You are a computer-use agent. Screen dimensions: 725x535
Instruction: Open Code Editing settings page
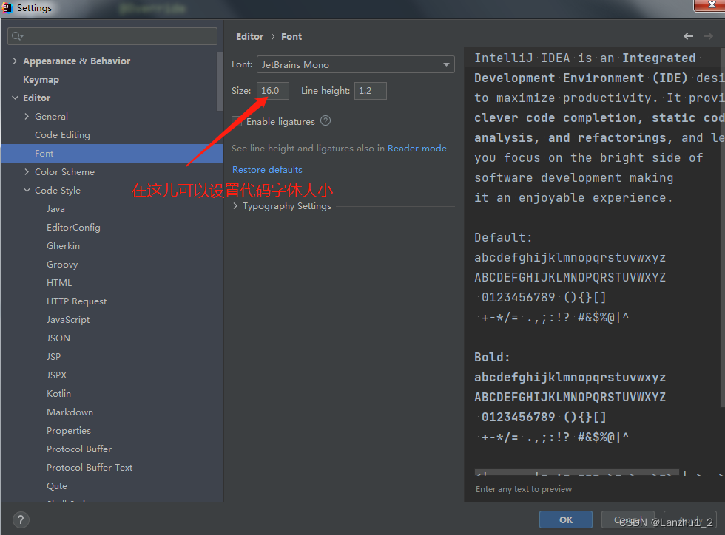pos(62,135)
